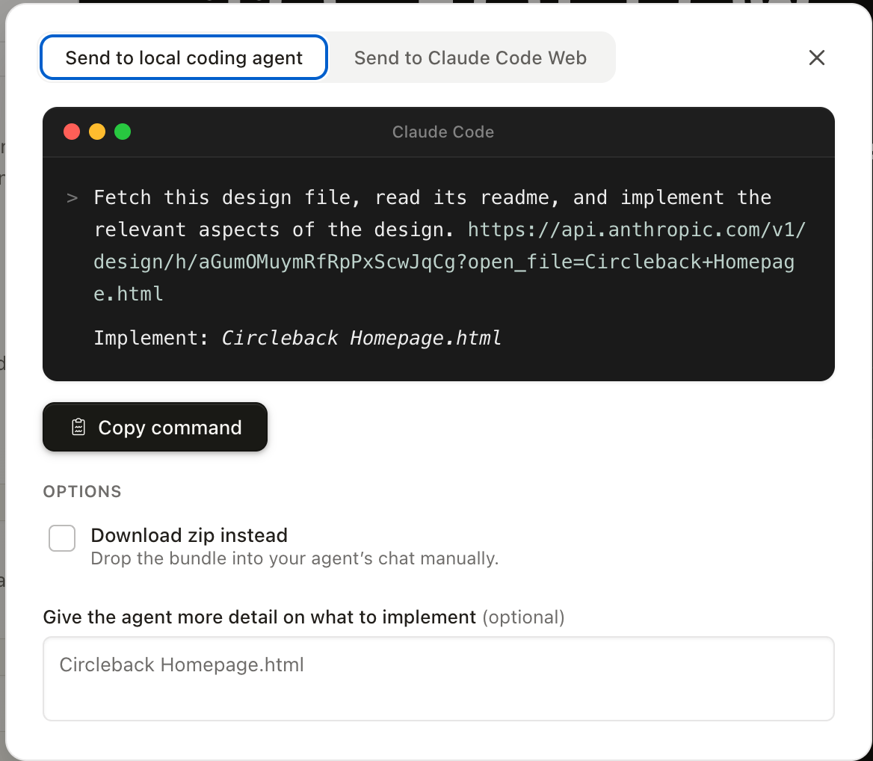
Task: Click the terminal prompt arrow symbol
Action: click(72, 198)
